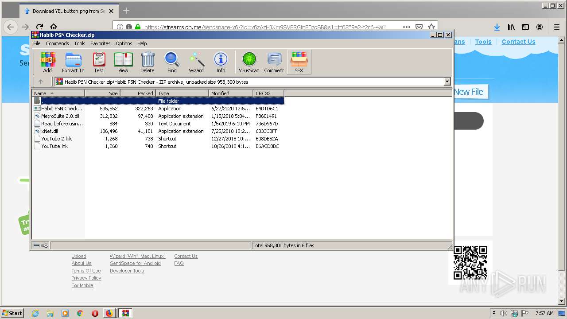Sort by Name column header
The width and height of the screenshot is (567, 319).
click(x=58, y=93)
